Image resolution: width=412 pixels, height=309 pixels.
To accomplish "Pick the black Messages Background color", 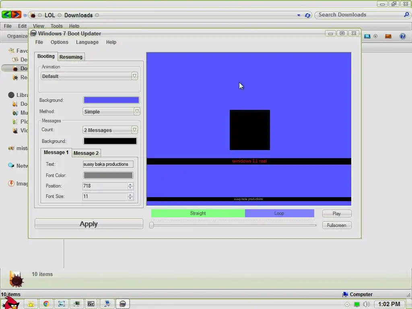I will [110, 141].
